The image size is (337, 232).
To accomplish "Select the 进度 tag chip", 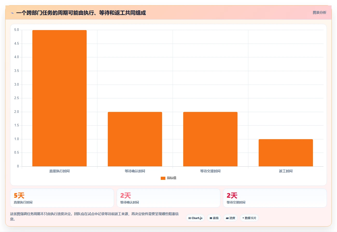I will [x=230, y=218].
